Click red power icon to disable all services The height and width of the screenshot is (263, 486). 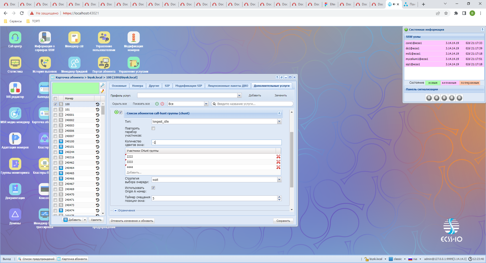click(162, 104)
